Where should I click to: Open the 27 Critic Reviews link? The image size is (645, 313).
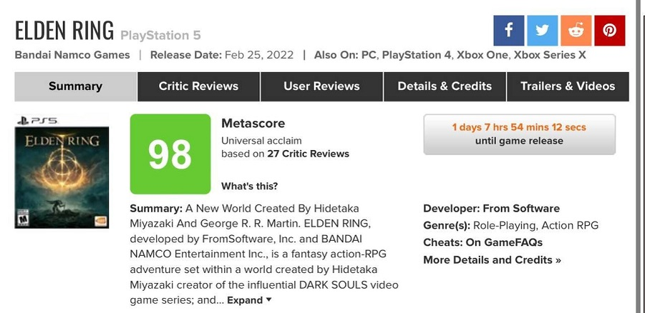308,154
